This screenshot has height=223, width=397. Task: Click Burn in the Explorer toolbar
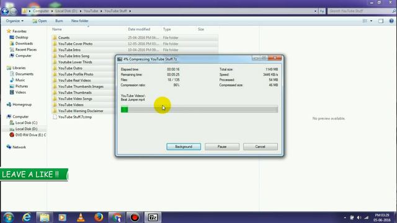[59, 21]
